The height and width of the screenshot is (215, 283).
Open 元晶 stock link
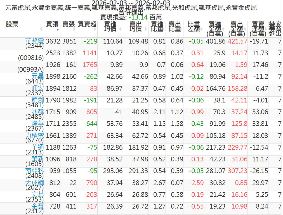coord(38,76)
